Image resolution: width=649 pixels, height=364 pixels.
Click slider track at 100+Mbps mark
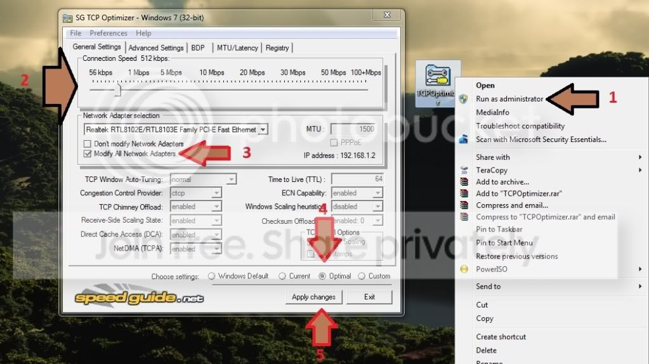[x=365, y=89]
